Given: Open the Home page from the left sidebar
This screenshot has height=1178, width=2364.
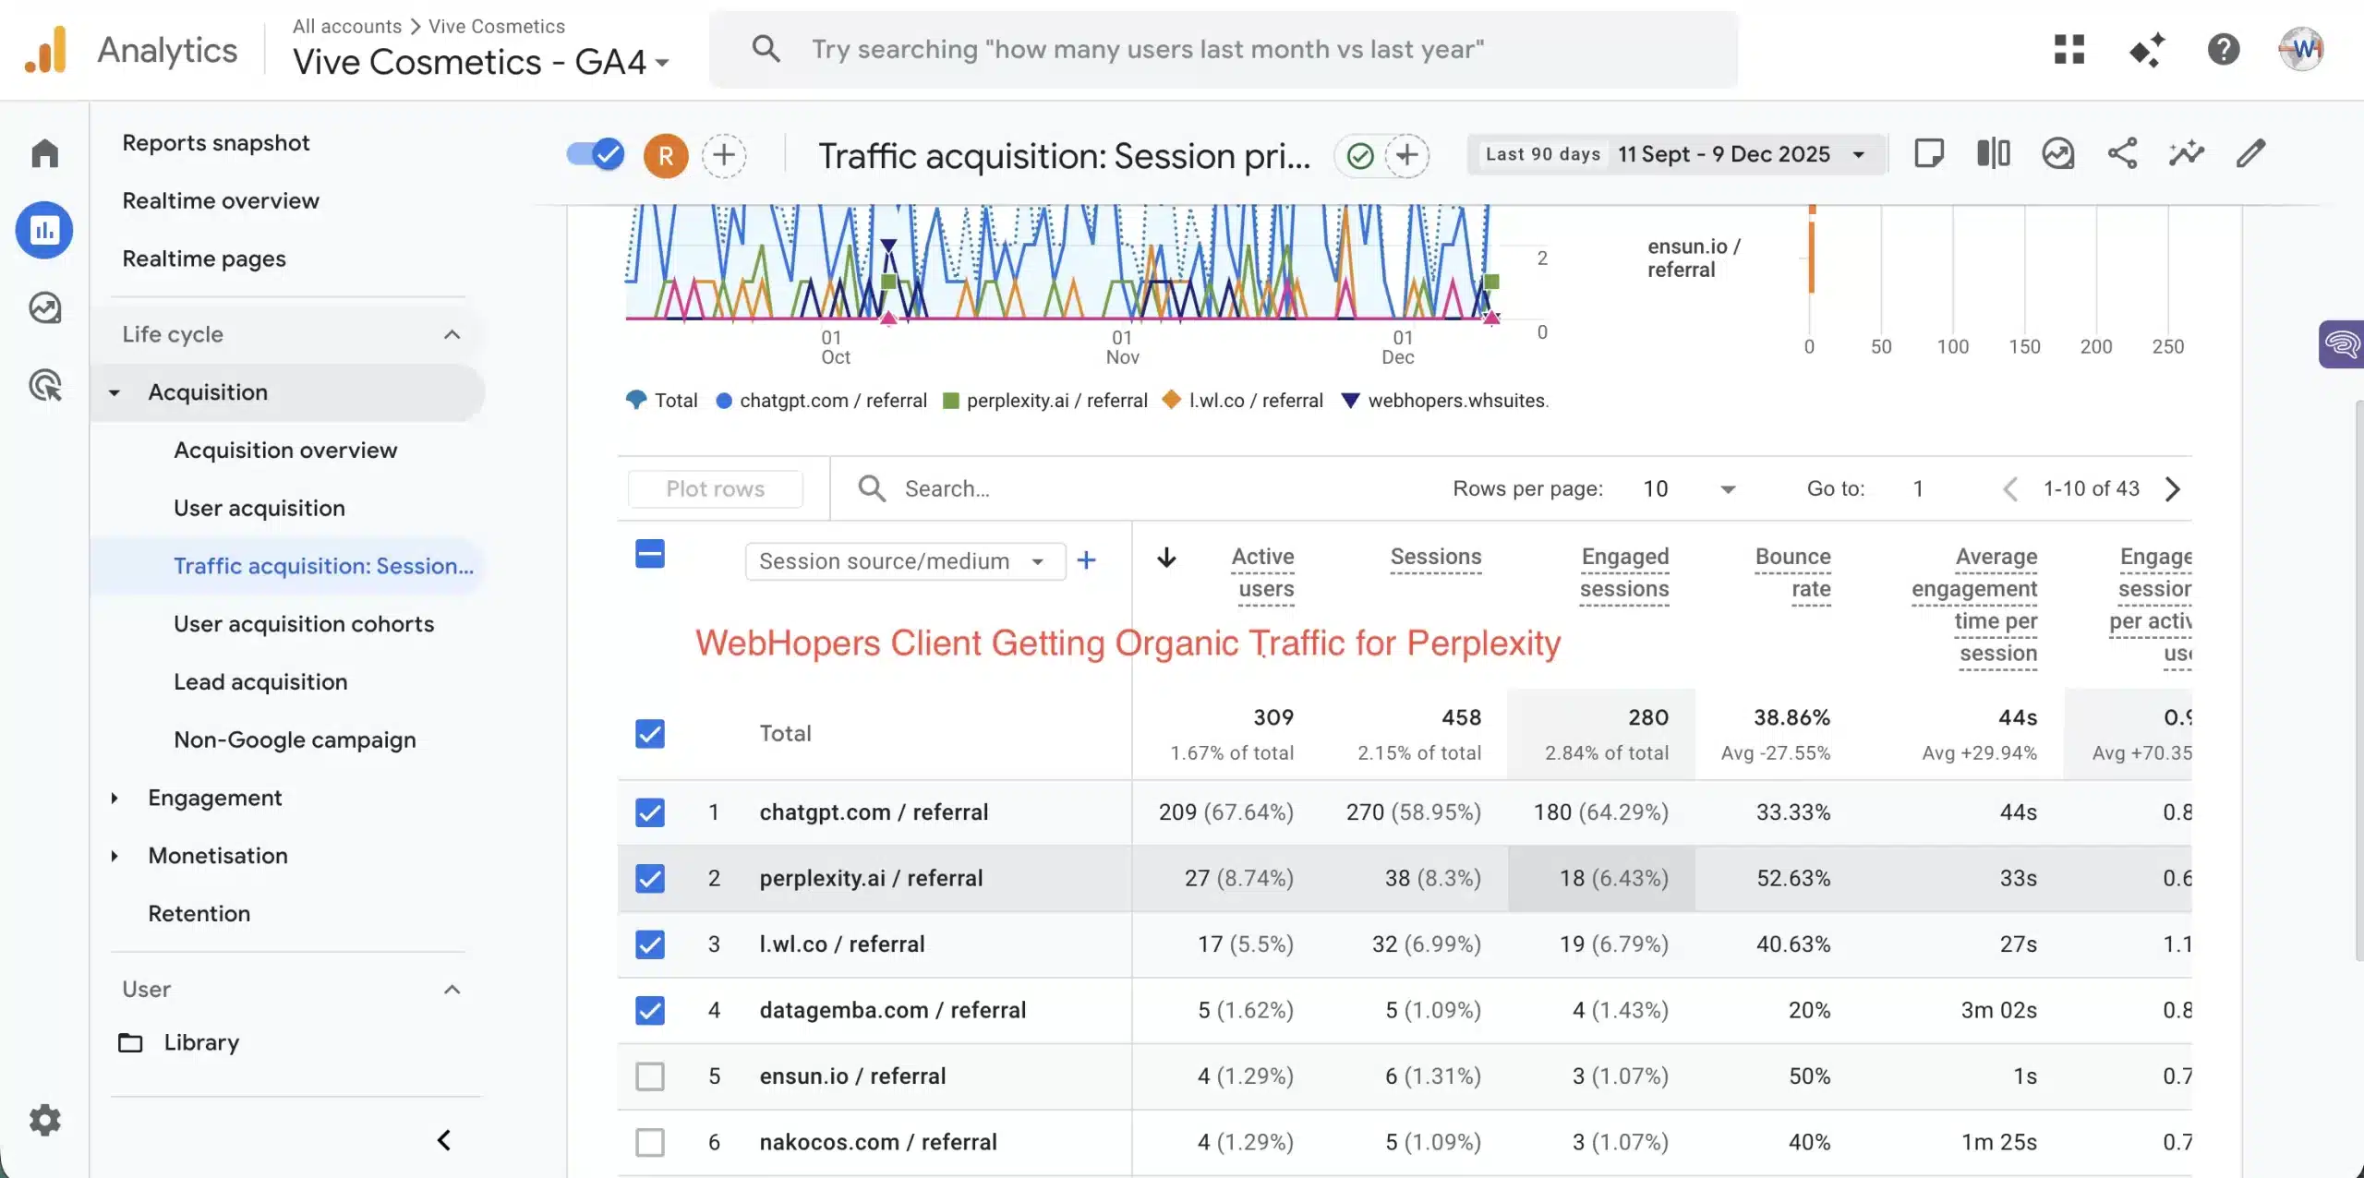Looking at the screenshot, I should pos(44,152).
